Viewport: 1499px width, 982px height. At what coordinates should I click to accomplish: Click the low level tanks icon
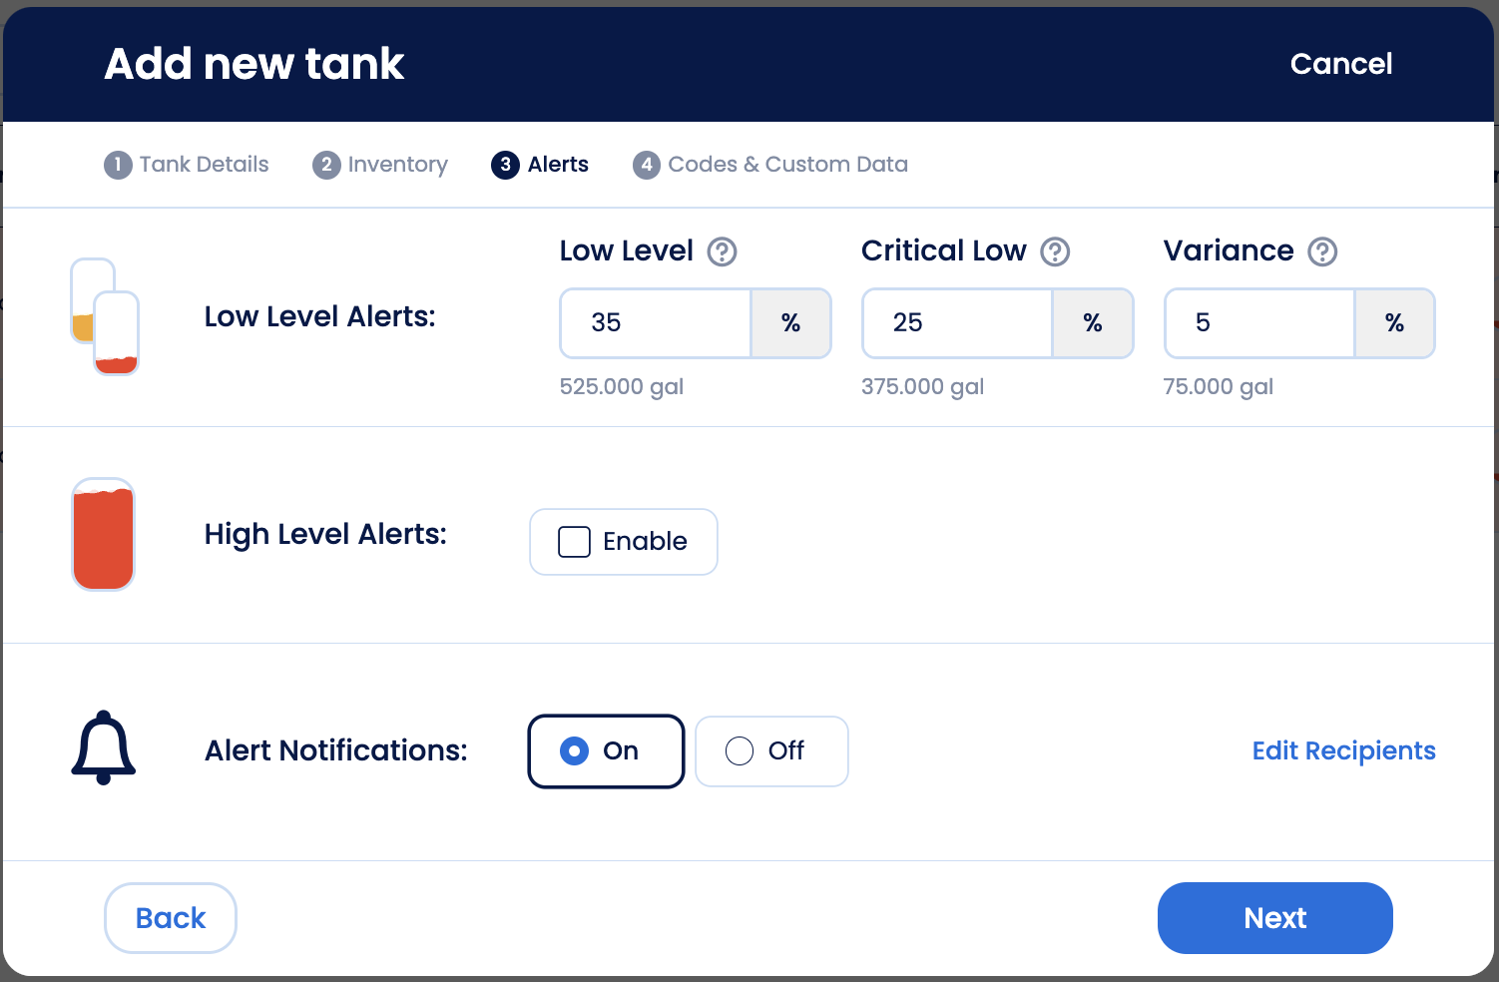point(105,317)
